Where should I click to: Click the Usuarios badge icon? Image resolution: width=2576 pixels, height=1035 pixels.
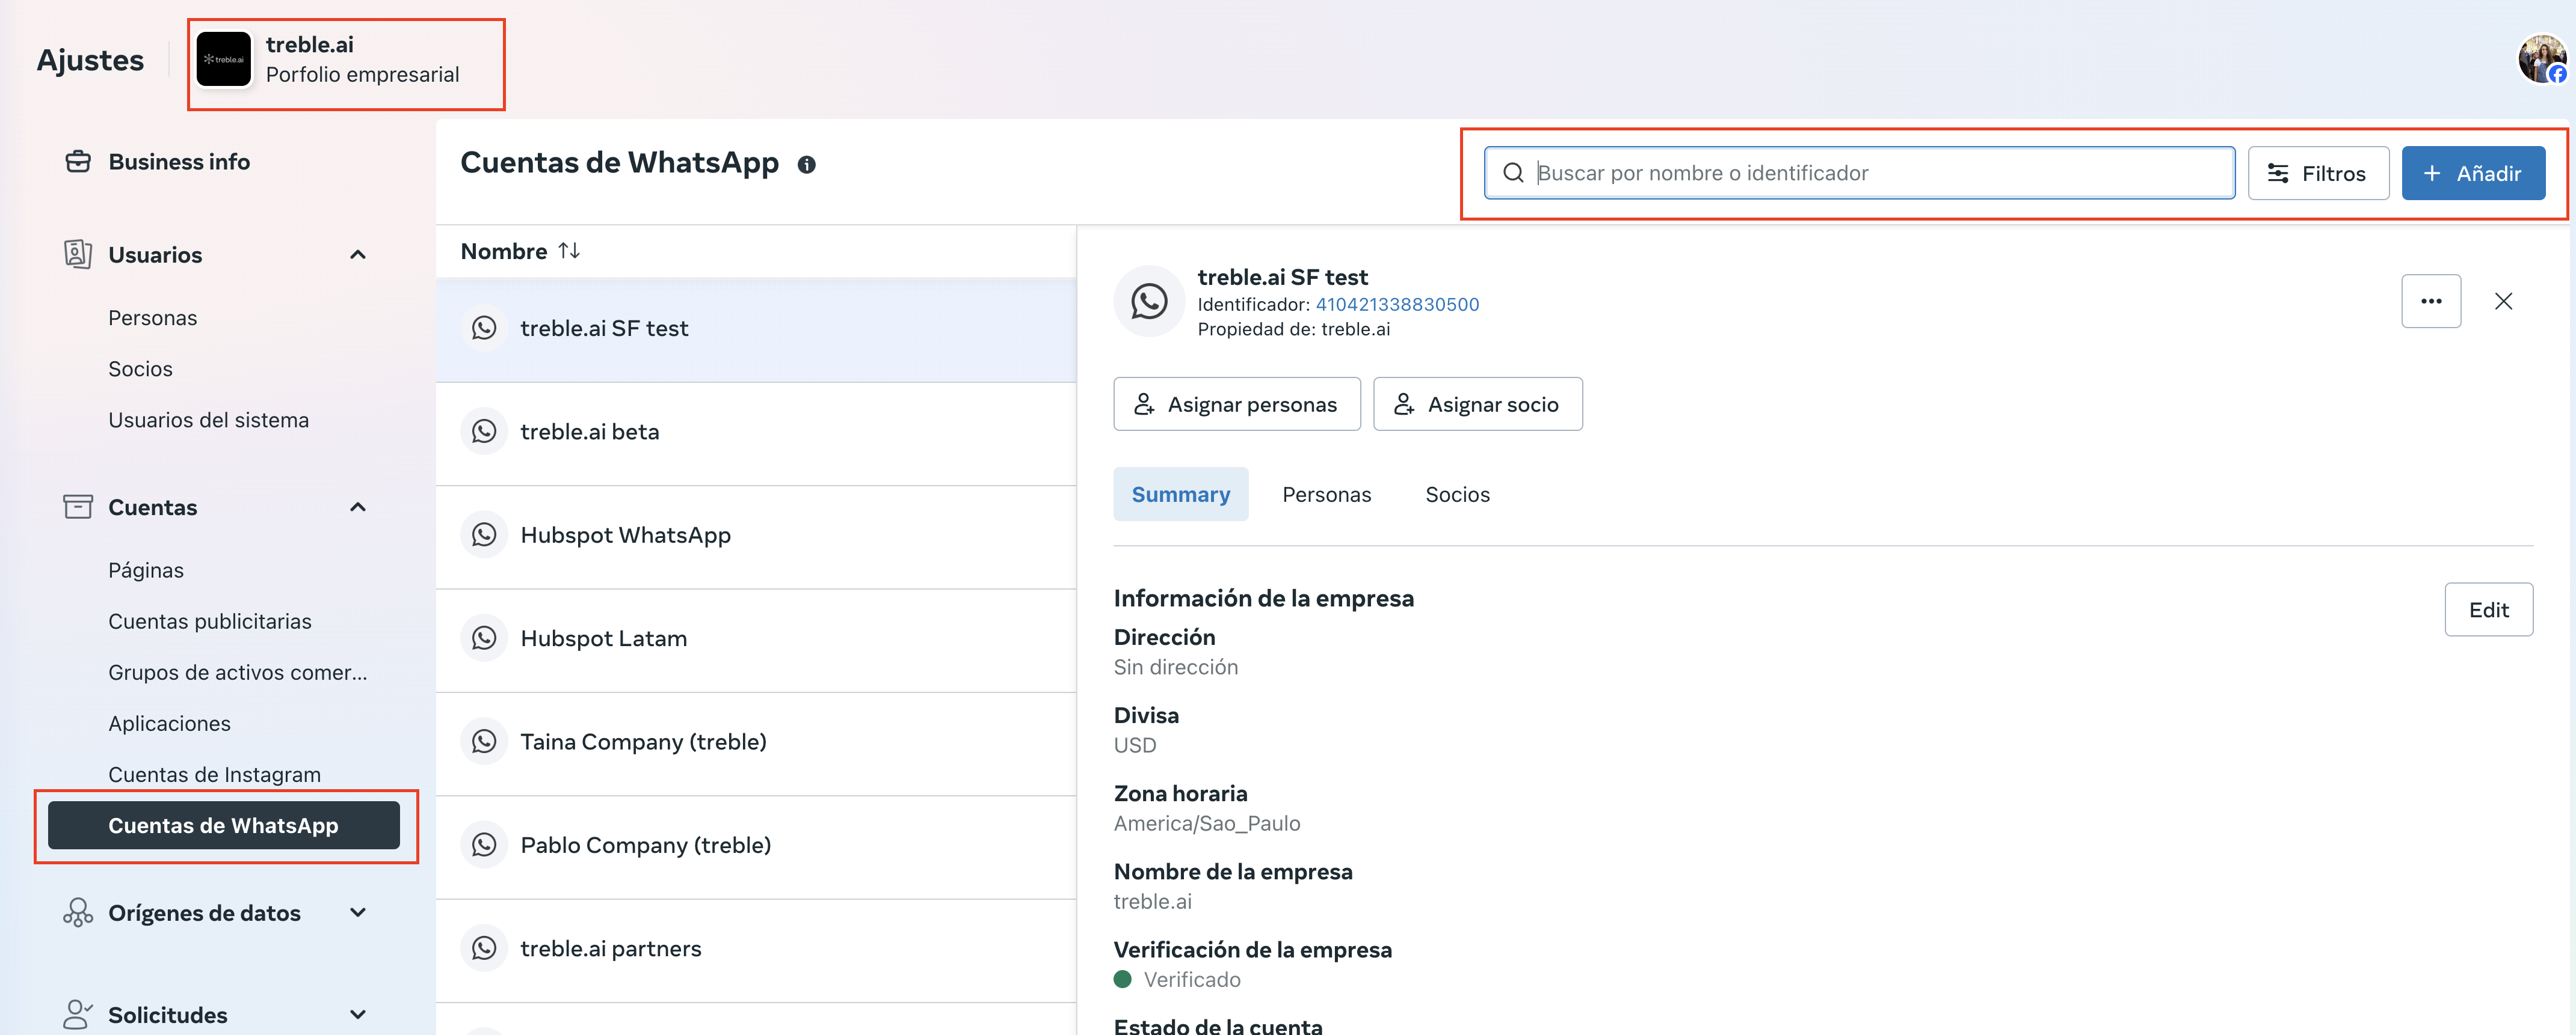pyautogui.click(x=78, y=254)
